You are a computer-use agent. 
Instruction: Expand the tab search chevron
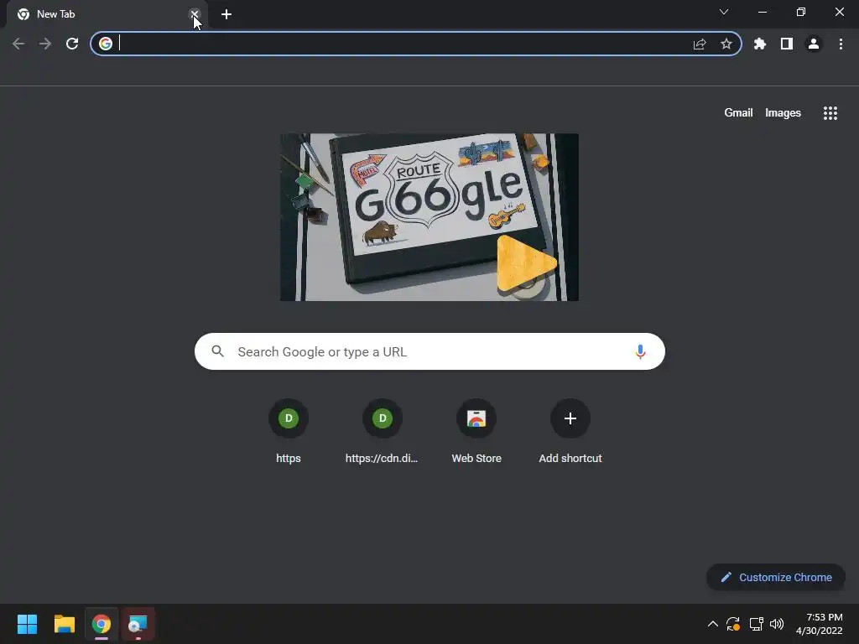pyautogui.click(x=724, y=12)
